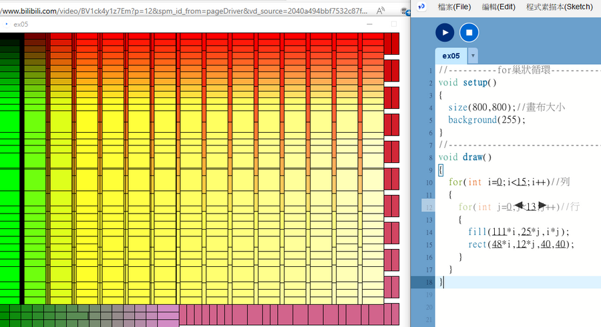Screen dimensions: 601x327
Task: Click the rect(48*i,12*j,40,40) line
Action: (x=520, y=244)
